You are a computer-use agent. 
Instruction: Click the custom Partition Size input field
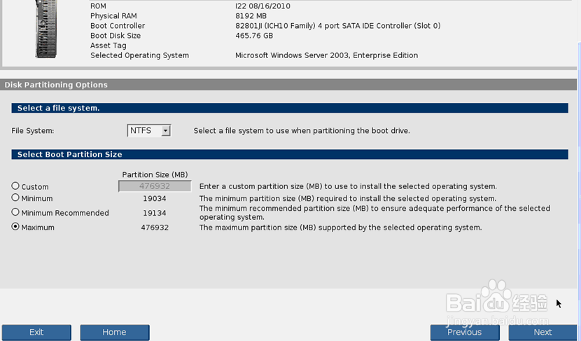(x=155, y=186)
